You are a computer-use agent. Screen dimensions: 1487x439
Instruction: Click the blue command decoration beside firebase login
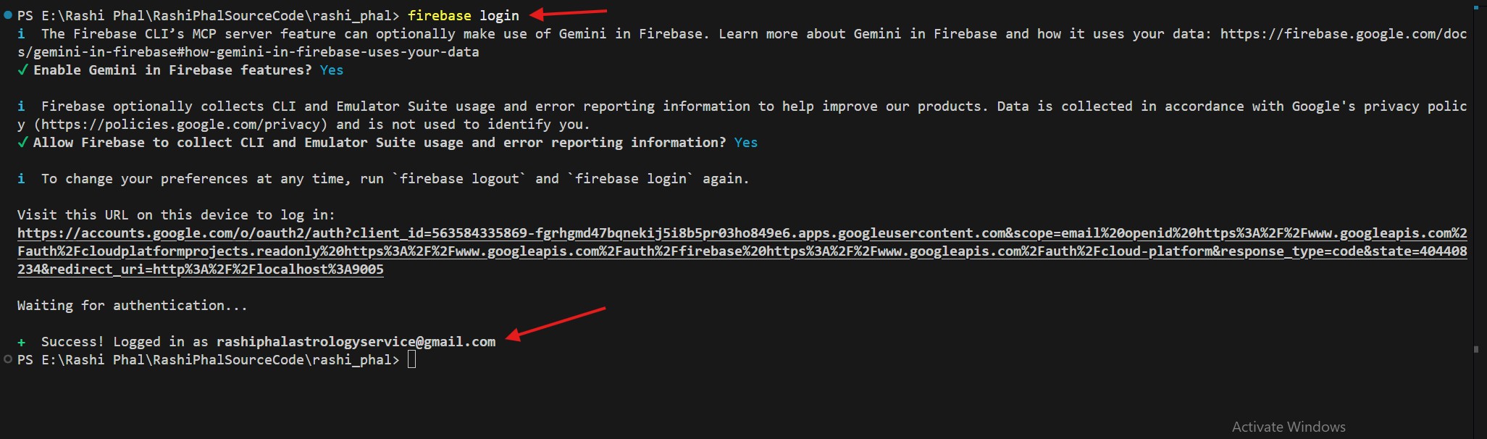point(8,15)
